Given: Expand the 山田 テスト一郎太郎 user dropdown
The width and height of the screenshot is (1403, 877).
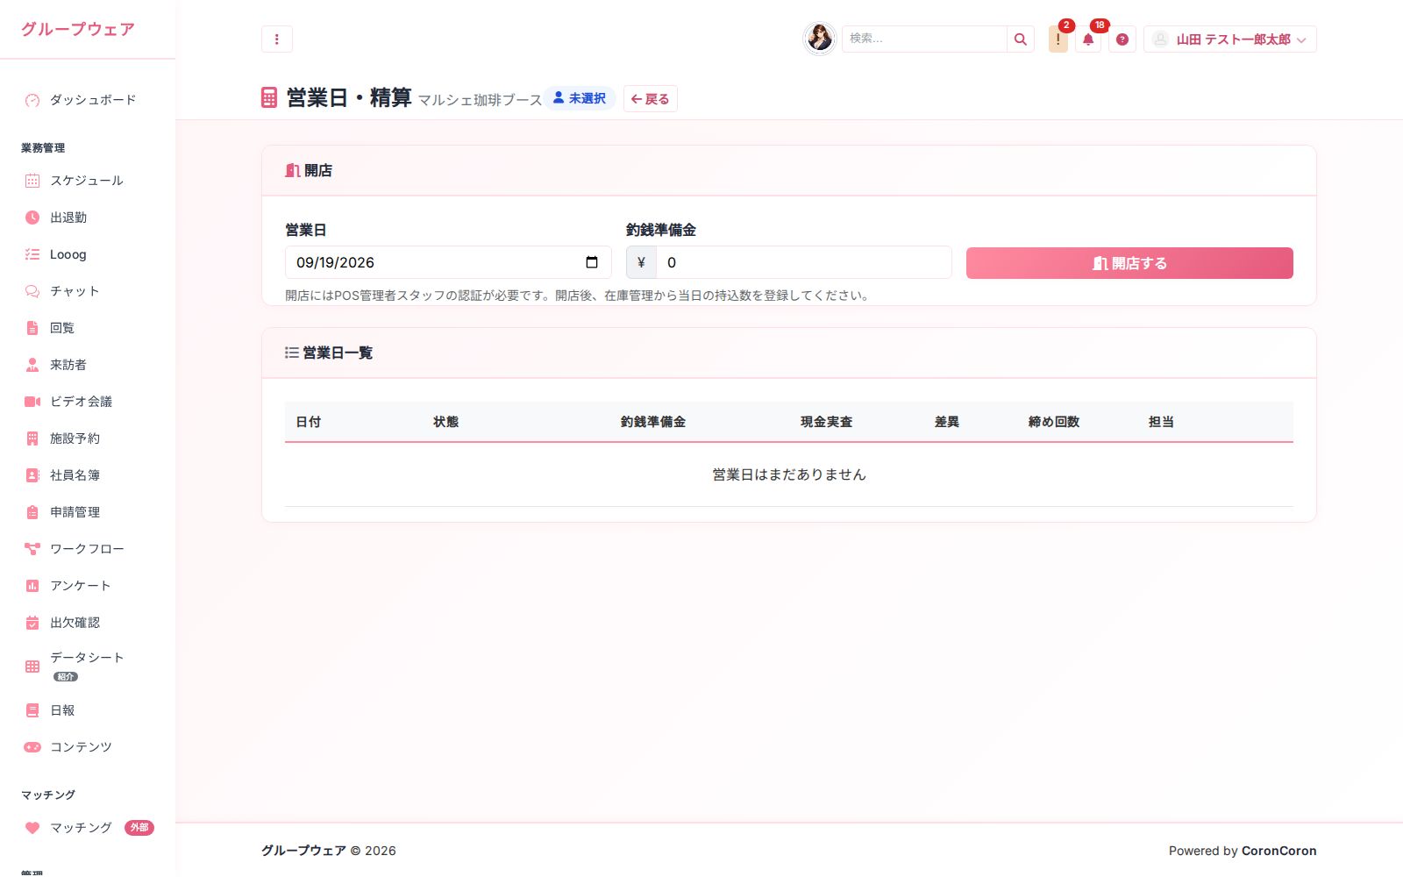Looking at the screenshot, I should pos(1229,39).
